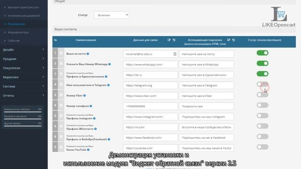The width and height of the screenshot is (301, 169).
Task: Click the Facebook URL input field
Action: click(150, 138)
